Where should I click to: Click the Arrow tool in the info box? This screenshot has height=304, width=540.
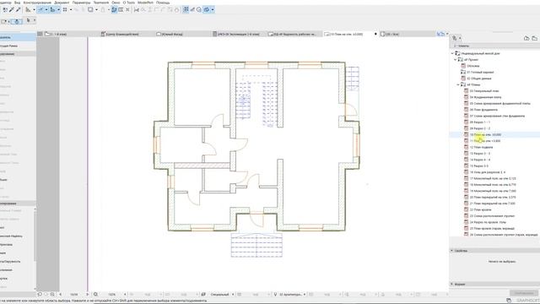(x=28, y=20)
